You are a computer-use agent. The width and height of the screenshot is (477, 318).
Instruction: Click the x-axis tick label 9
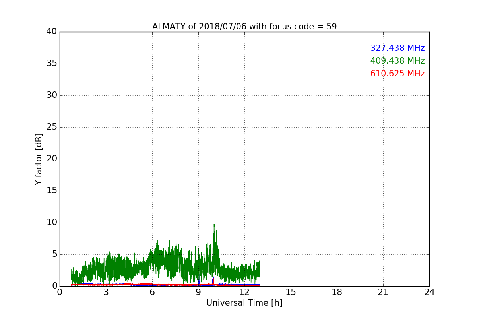click(198, 292)
